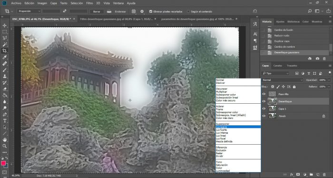333x178 pixels.
Task: Open the layer filter Tipo dropdown
Action: [275, 73]
